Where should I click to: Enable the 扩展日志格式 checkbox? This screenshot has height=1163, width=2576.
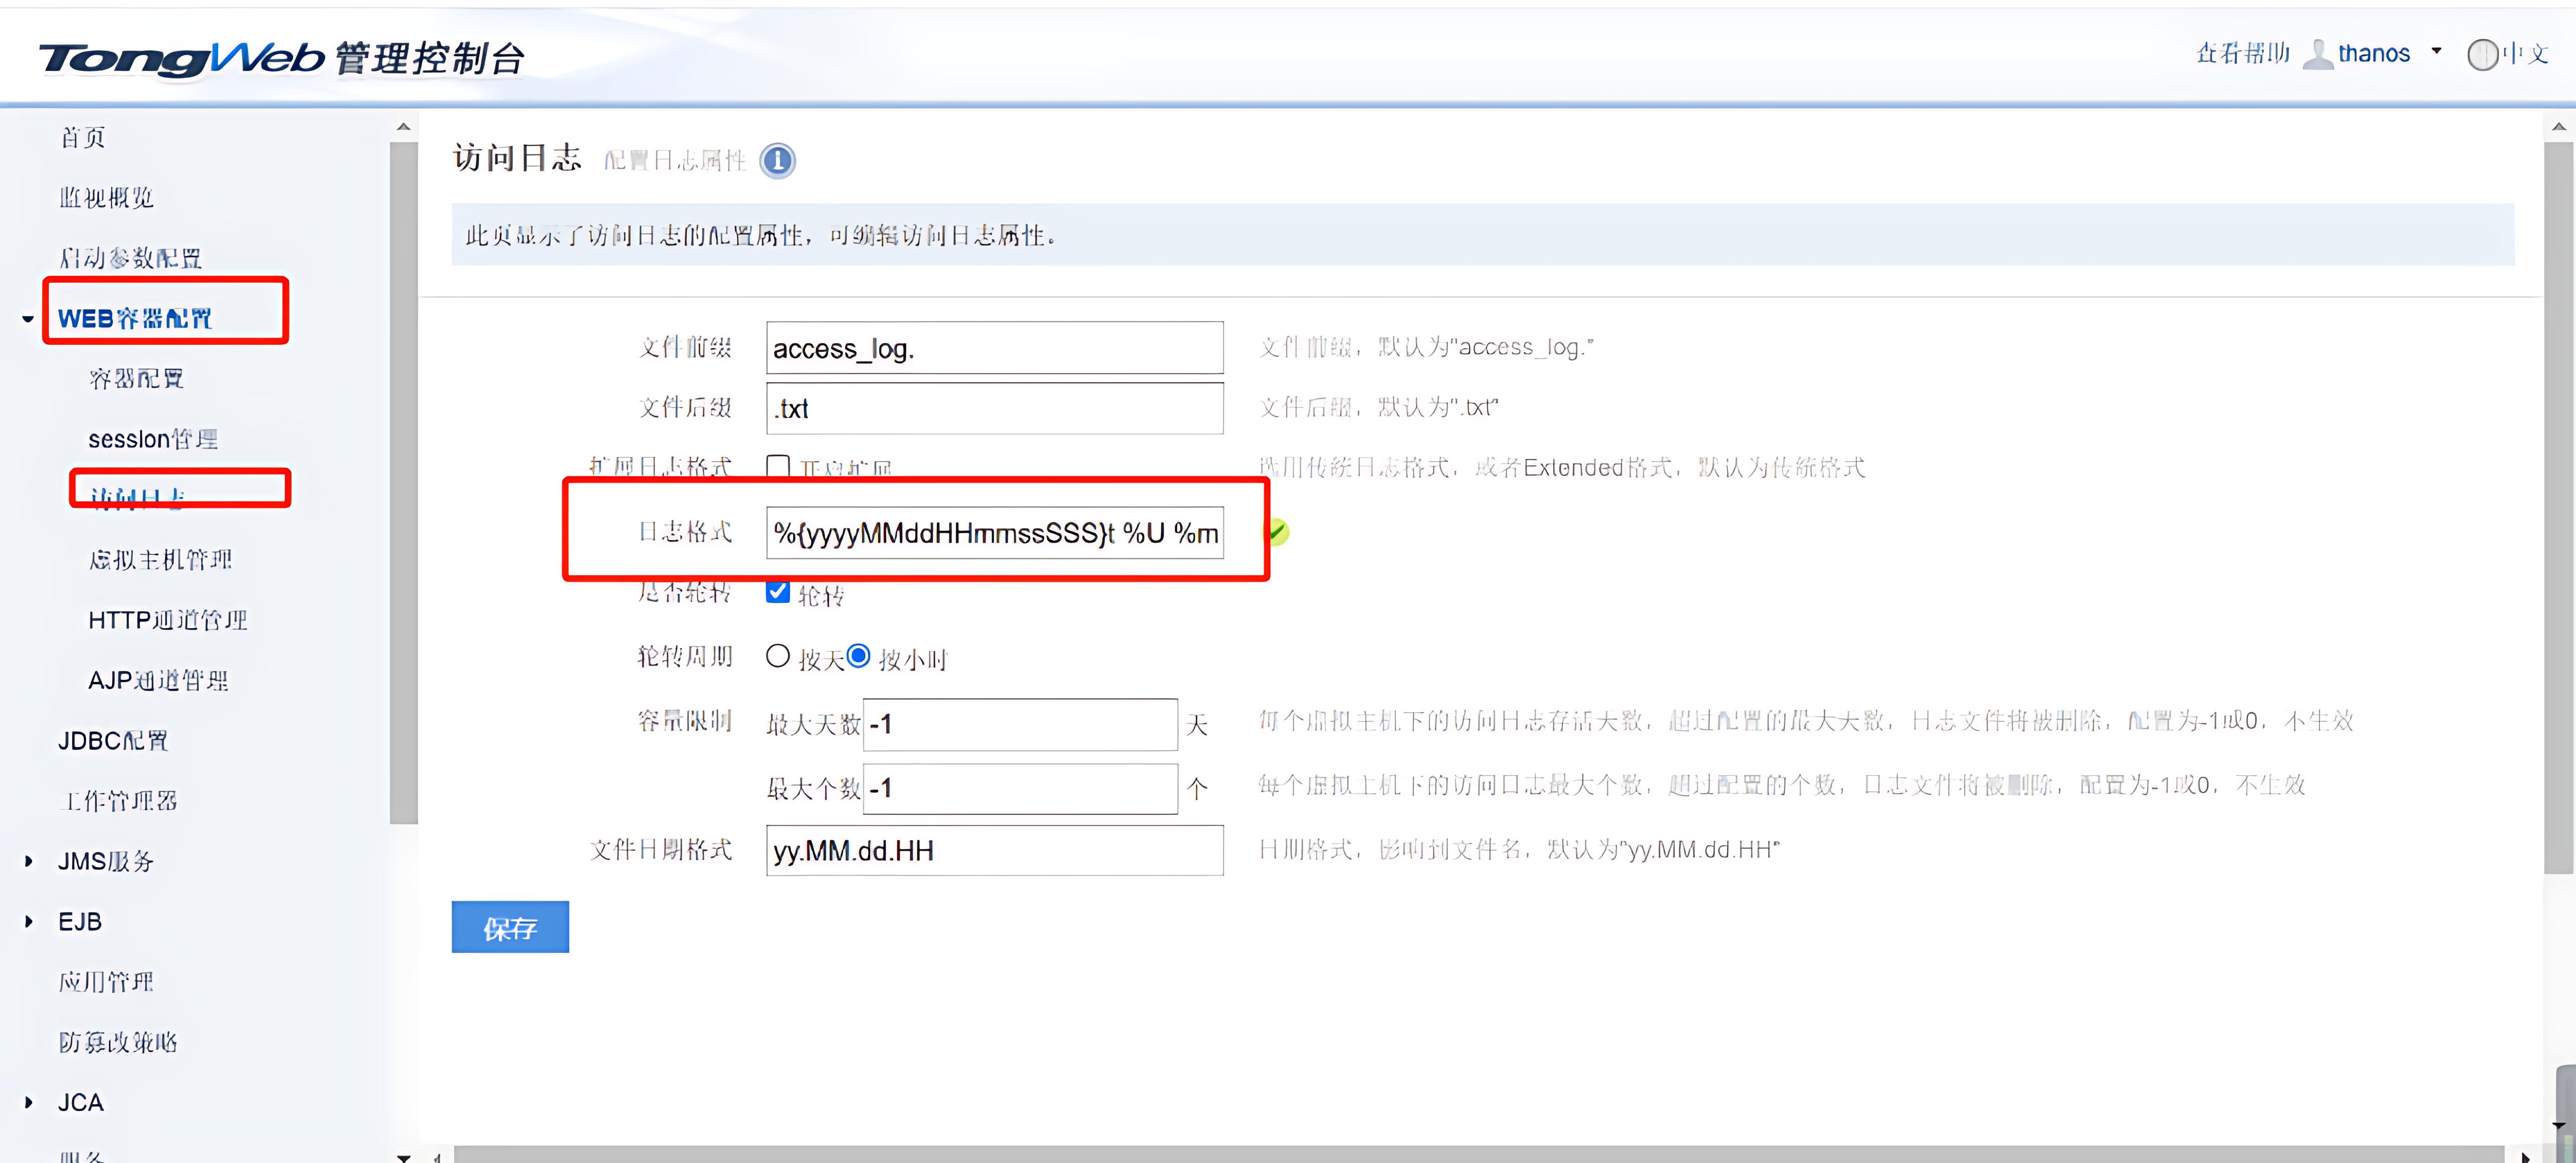(x=778, y=466)
